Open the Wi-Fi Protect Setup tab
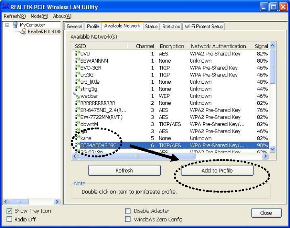This screenshot has height=228, width=290. coord(203,26)
